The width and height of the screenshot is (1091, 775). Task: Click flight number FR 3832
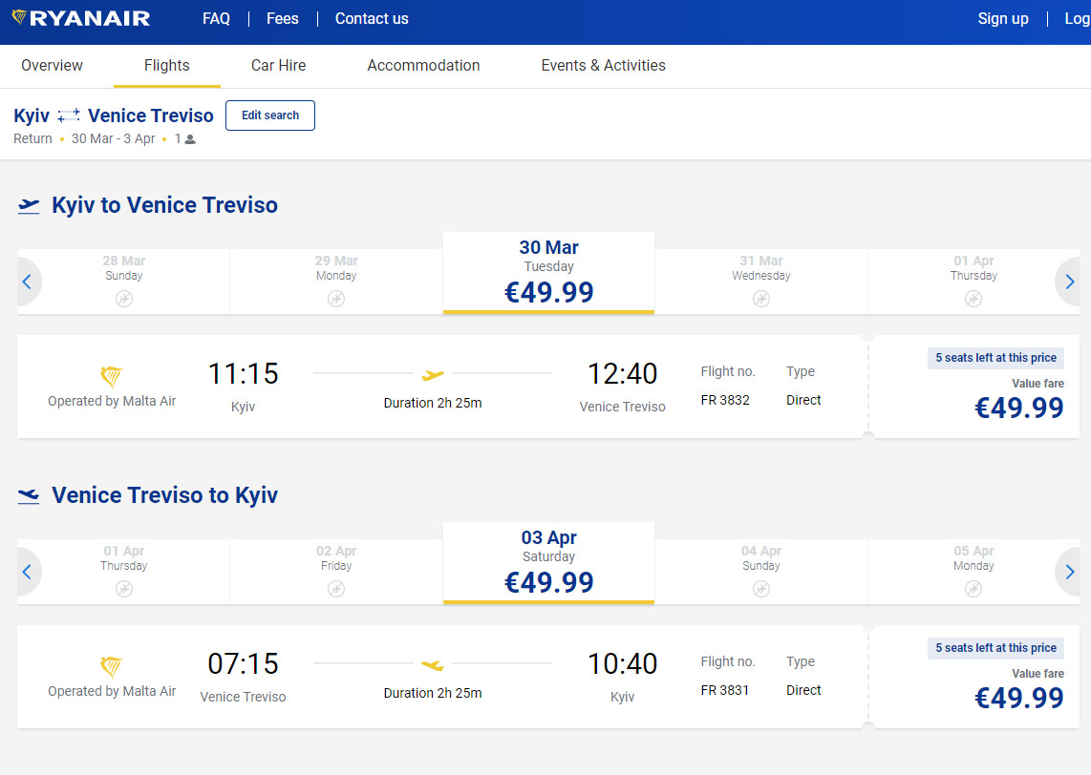[x=725, y=400]
